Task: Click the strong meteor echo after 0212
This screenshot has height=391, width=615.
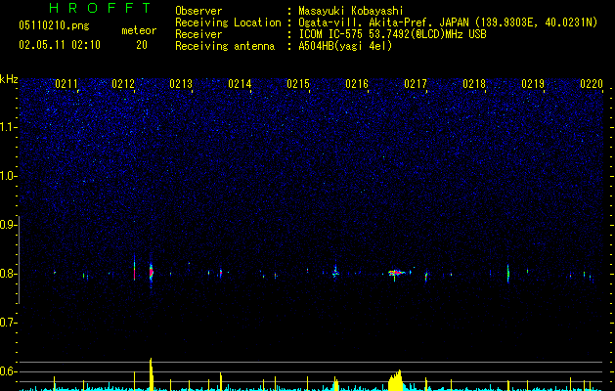Action: point(151,272)
